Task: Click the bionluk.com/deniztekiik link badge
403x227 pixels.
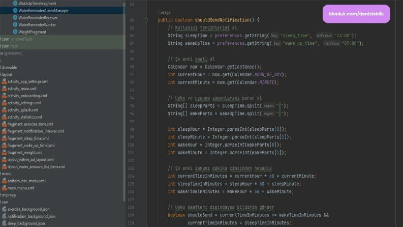Action: click(x=356, y=14)
